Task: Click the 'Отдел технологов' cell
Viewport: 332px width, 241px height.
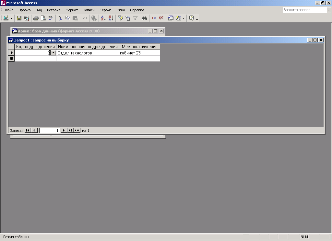Action: click(x=88, y=53)
